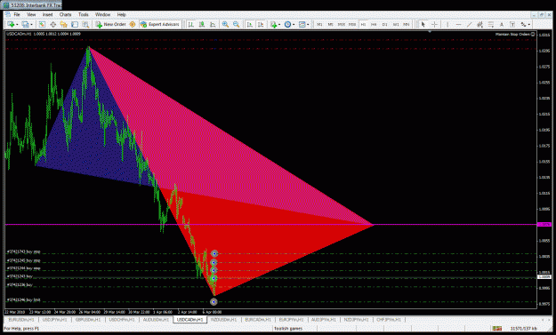The width and height of the screenshot is (556, 335).
Task: Expand the Profiles dropdown arrow
Action: pos(31,24)
